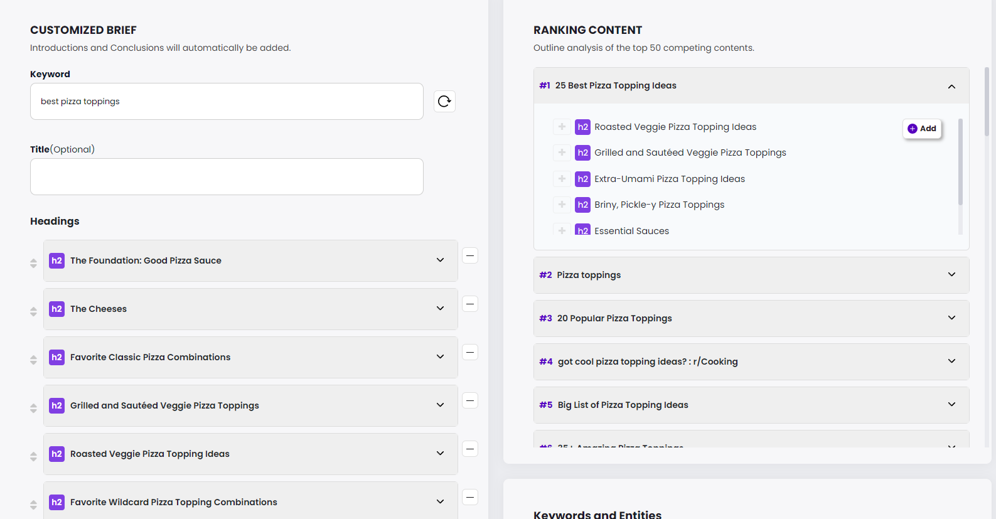Select 'Briny, Pickle-y Pizza Toppings' outline text

pyautogui.click(x=659, y=205)
